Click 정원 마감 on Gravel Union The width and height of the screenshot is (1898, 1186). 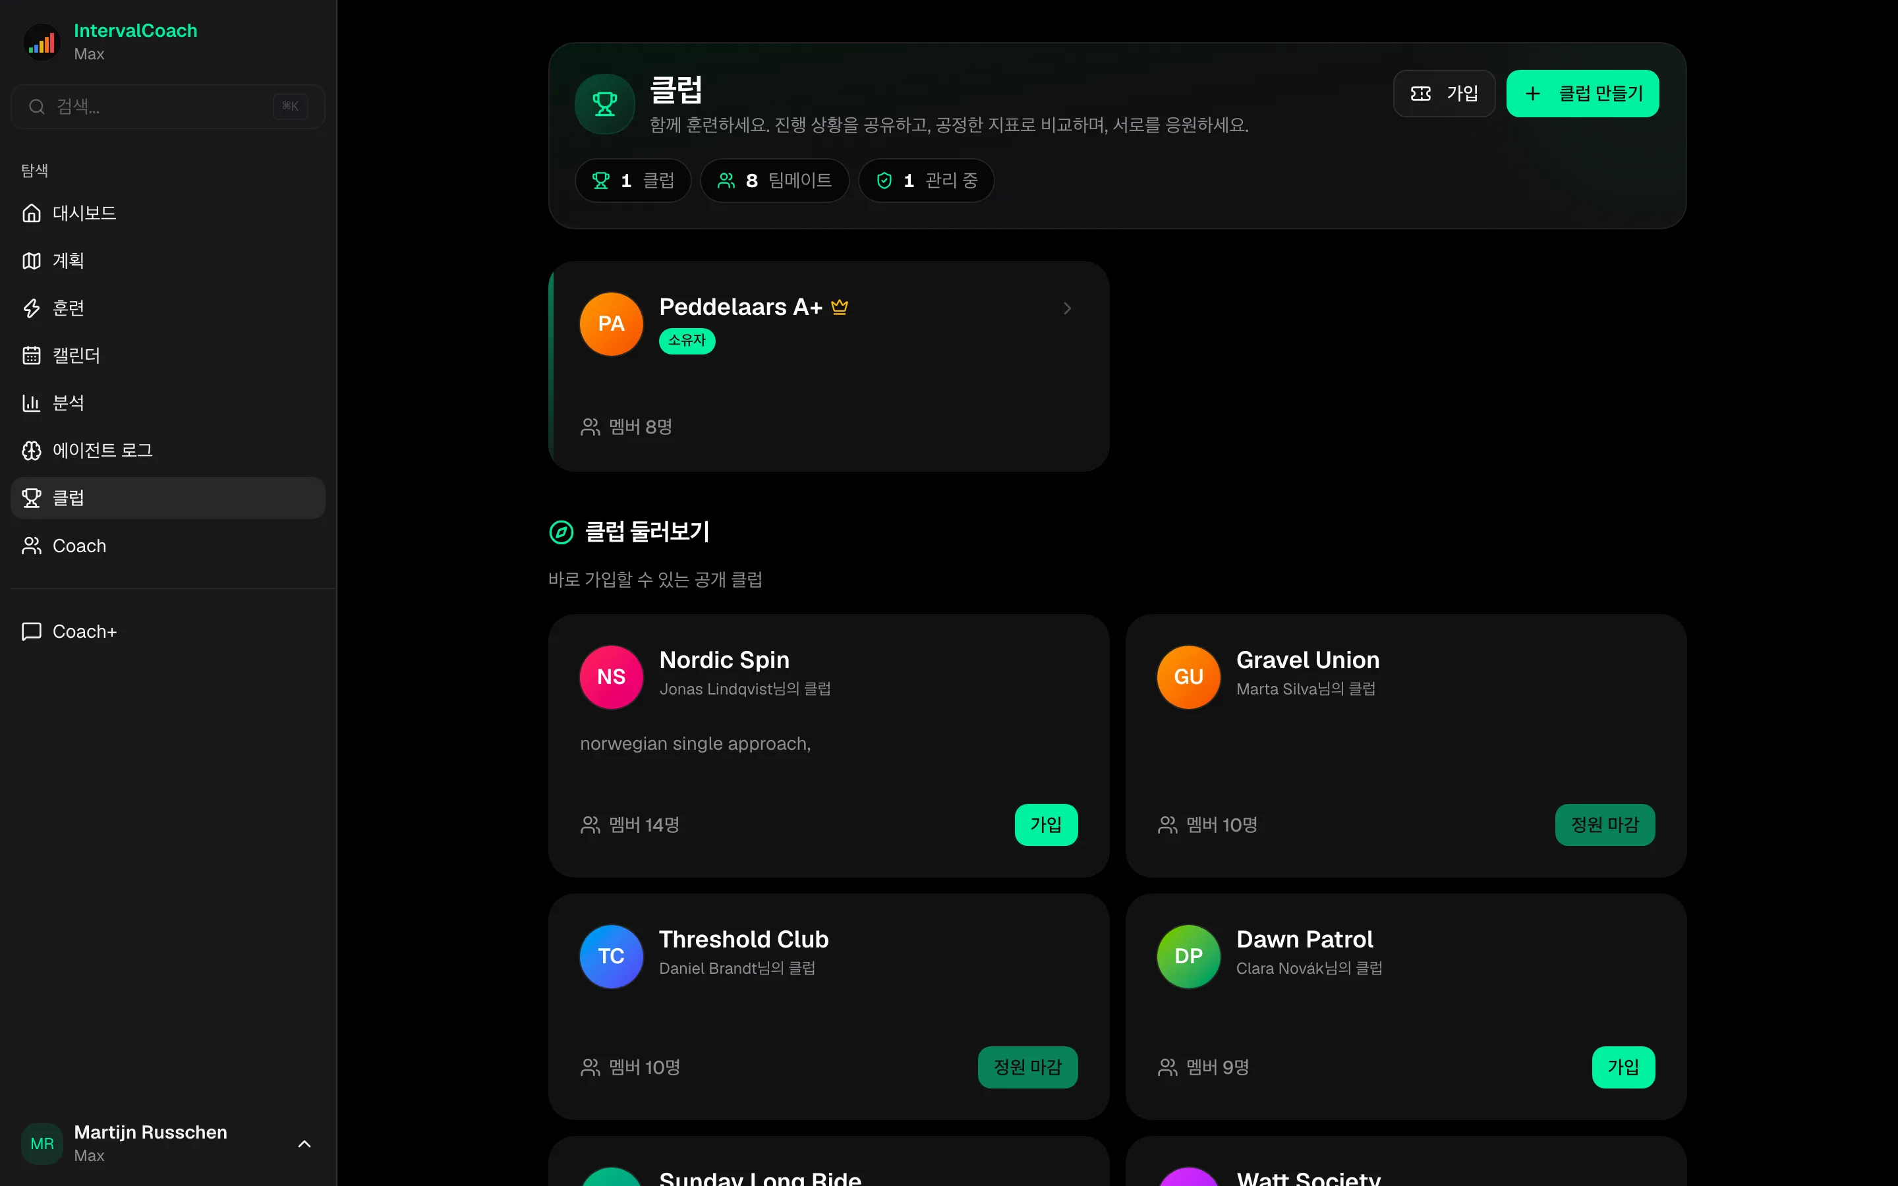[1605, 825]
